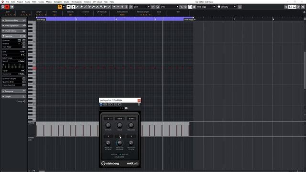Close the MidiGate plugin window

click(139, 100)
